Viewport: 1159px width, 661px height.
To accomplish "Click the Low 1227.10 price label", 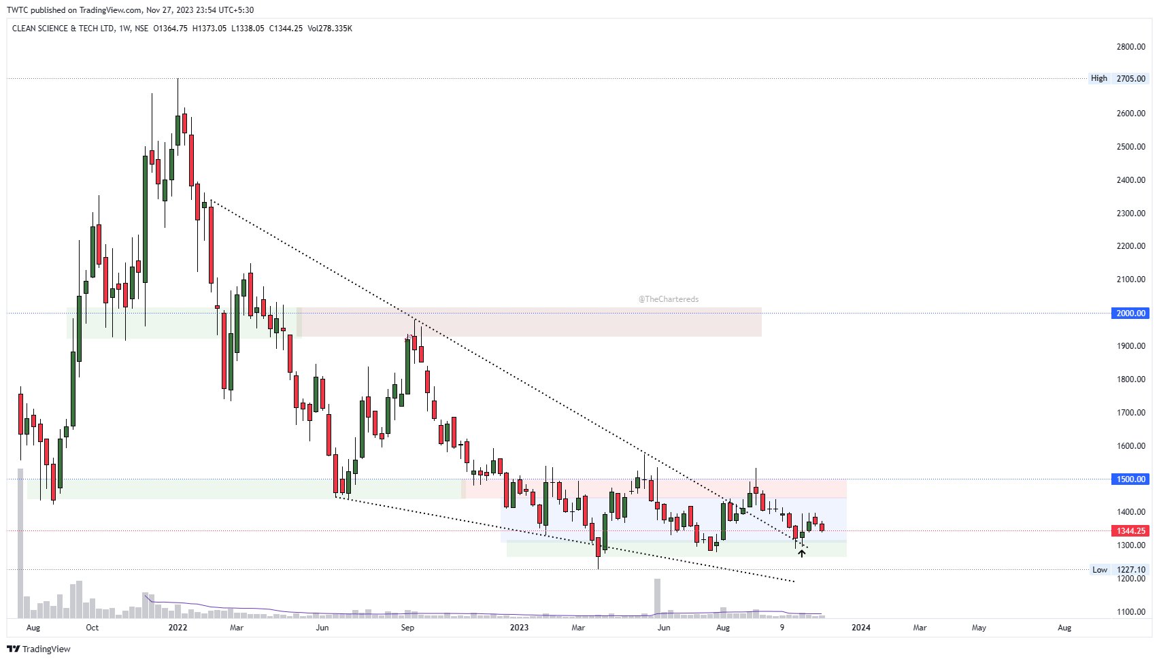I will tap(1119, 570).
